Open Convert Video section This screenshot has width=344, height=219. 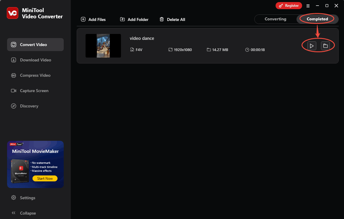[35, 45]
